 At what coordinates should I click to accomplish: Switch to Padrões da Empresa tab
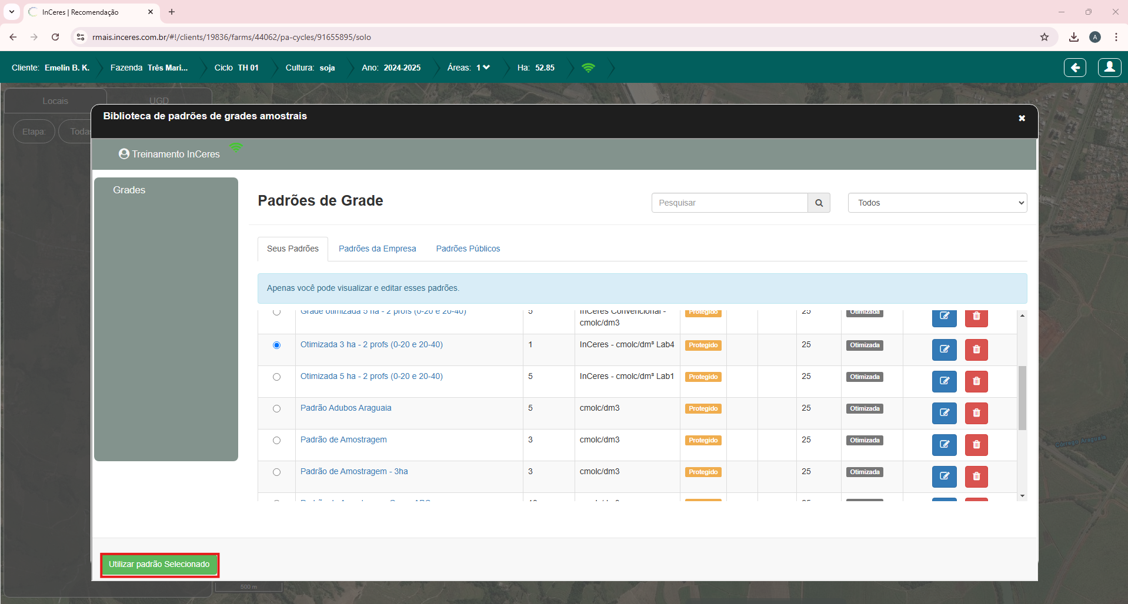tap(377, 249)
